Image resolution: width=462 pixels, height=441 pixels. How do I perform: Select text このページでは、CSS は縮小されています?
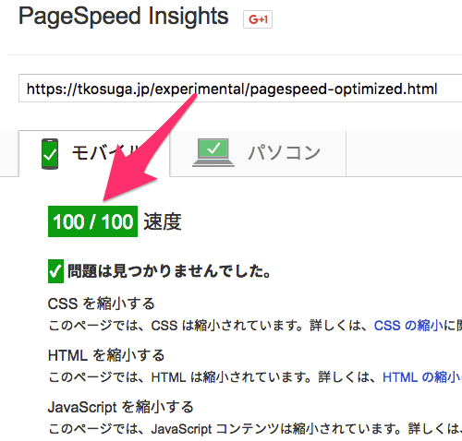click(176, 326)
